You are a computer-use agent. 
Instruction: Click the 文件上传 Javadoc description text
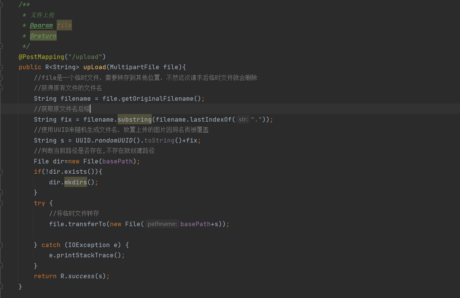coord(43,15)
